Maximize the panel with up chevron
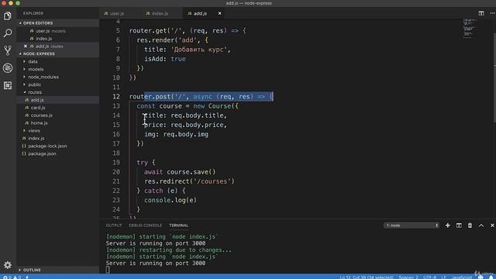Viewport: 496px width, 279px height. [x=481, y=226]
